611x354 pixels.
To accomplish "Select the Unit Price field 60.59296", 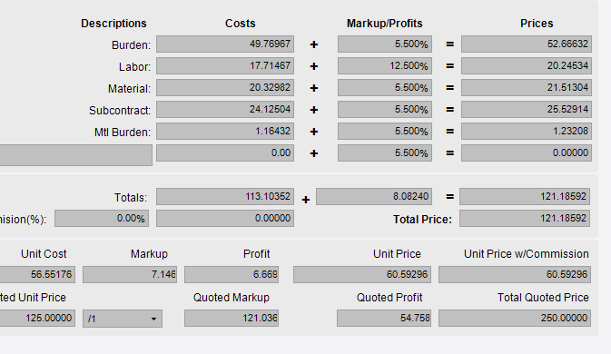I will tap(362, 274).
